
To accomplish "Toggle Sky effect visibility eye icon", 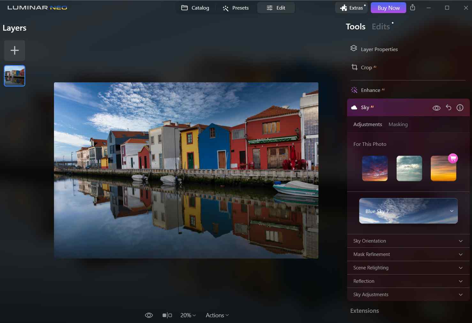I will click(x=436, y=108).
